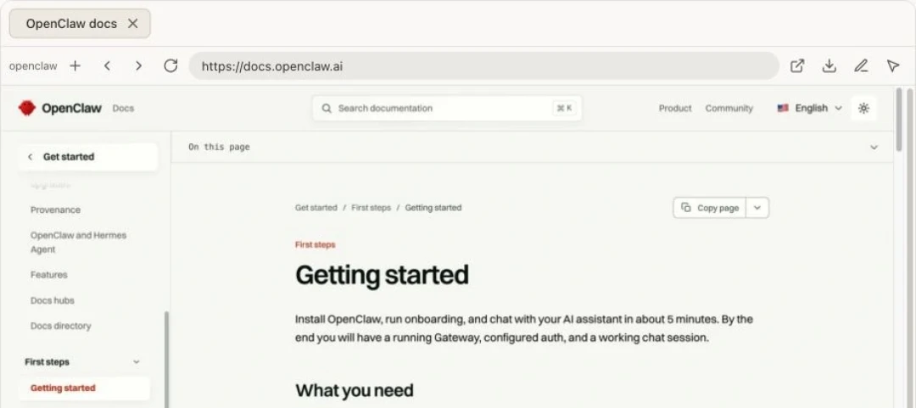Open the English language dropdown
The width and height of the screenshot is (916, 408).
810,108
